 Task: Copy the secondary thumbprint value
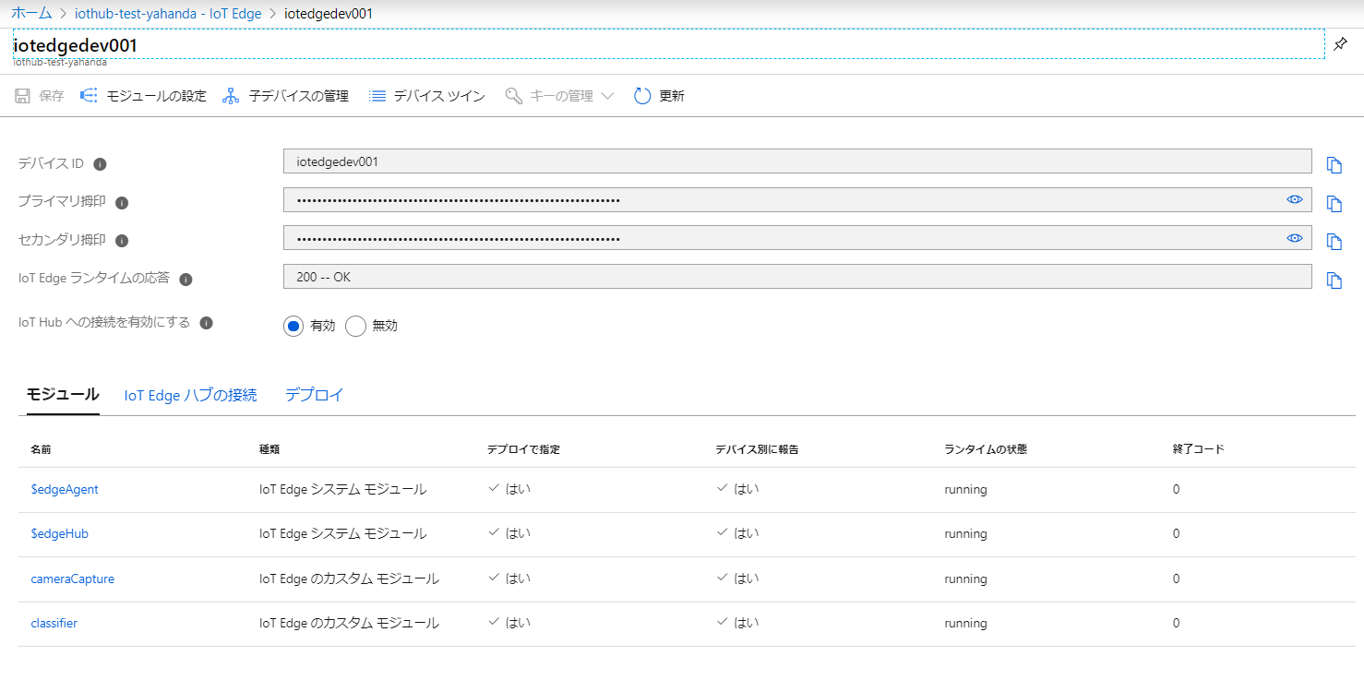click(x=1334, y=242)
